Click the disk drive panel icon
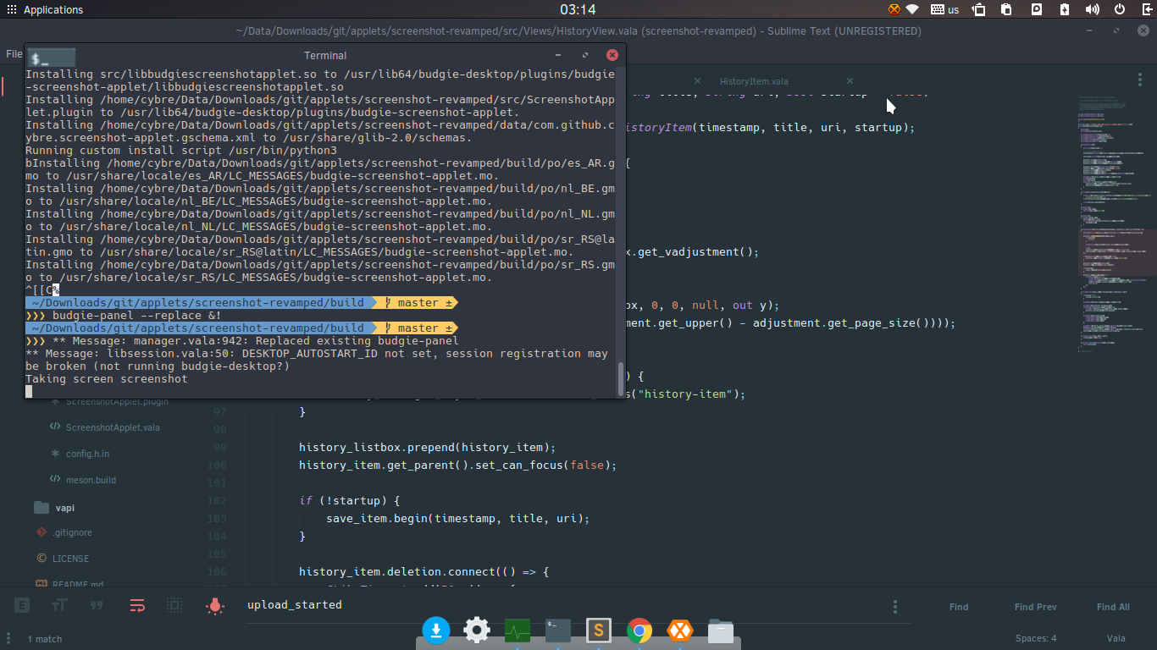This screenshot has height=650, width=1157. pyautogui.click(x=1037, y=9)
